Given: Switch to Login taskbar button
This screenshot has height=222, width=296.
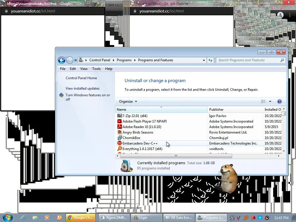Looking at the screenshot, I should (x=147, y=218).
